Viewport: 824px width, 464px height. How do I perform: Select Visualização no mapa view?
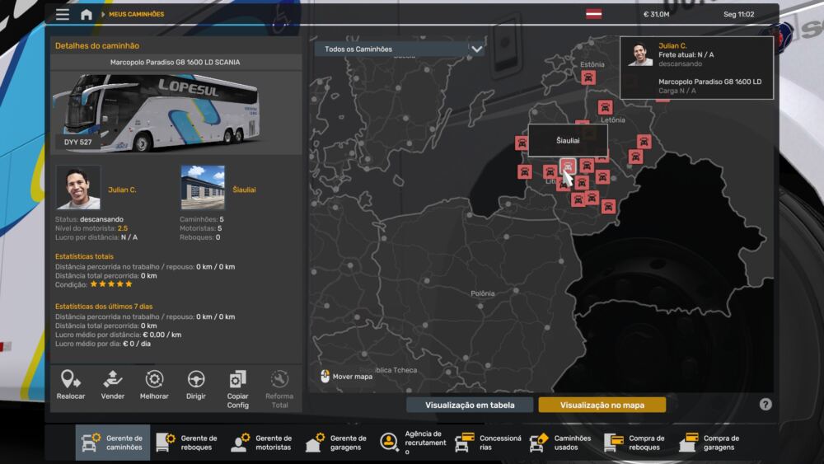coord(602,405)
